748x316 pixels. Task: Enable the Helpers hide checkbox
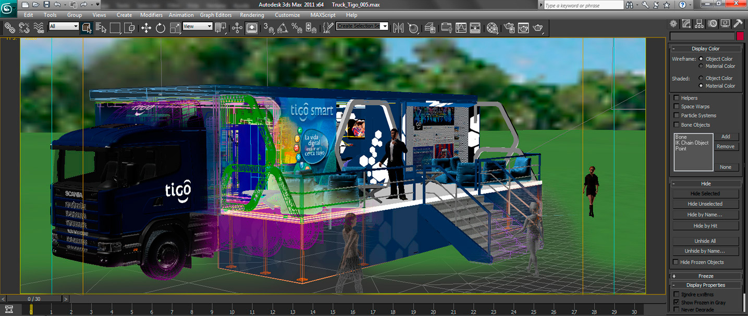[x=677, y=98]
